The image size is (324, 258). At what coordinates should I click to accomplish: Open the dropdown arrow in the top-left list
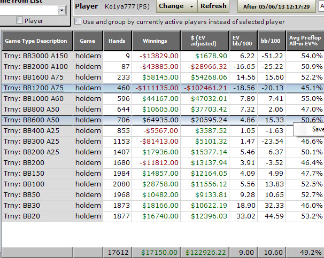pos(61,10)
